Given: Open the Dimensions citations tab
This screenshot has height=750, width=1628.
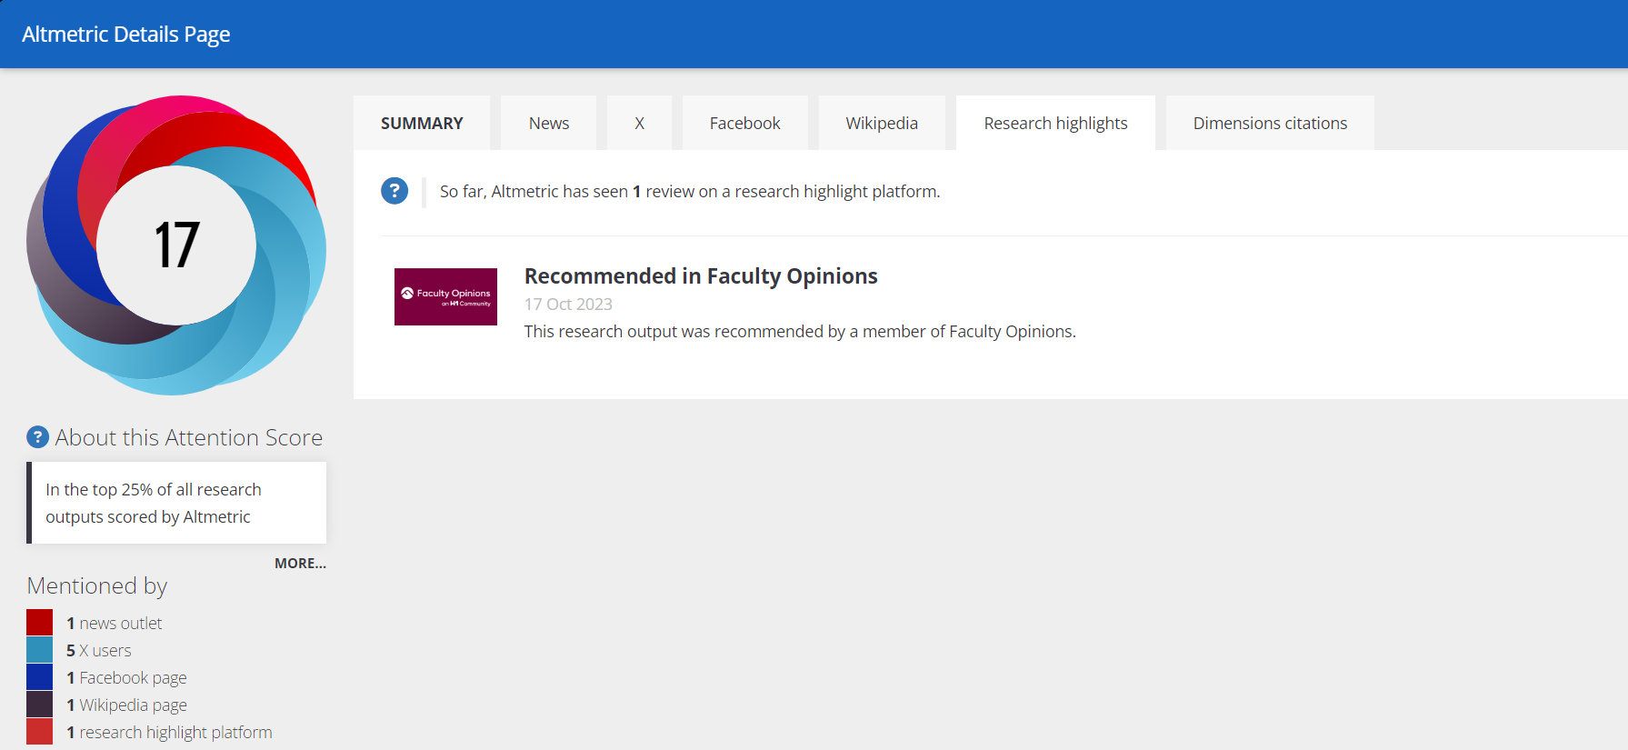Looking at the screenshot, I should click(x=1270, y=123).
